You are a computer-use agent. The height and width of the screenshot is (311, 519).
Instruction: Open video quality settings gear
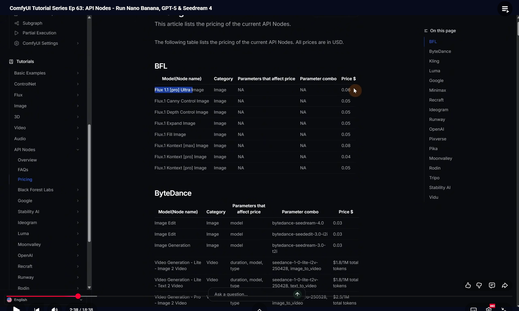[488, 309]
